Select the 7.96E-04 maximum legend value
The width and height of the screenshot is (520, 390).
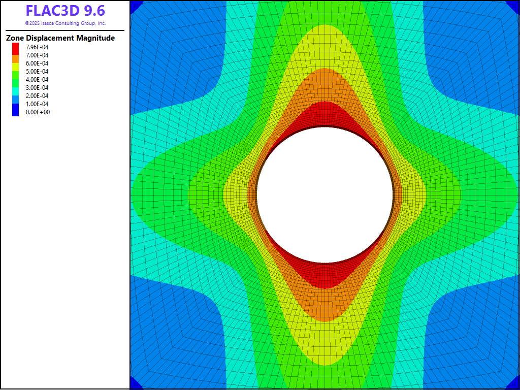(37, 47)
